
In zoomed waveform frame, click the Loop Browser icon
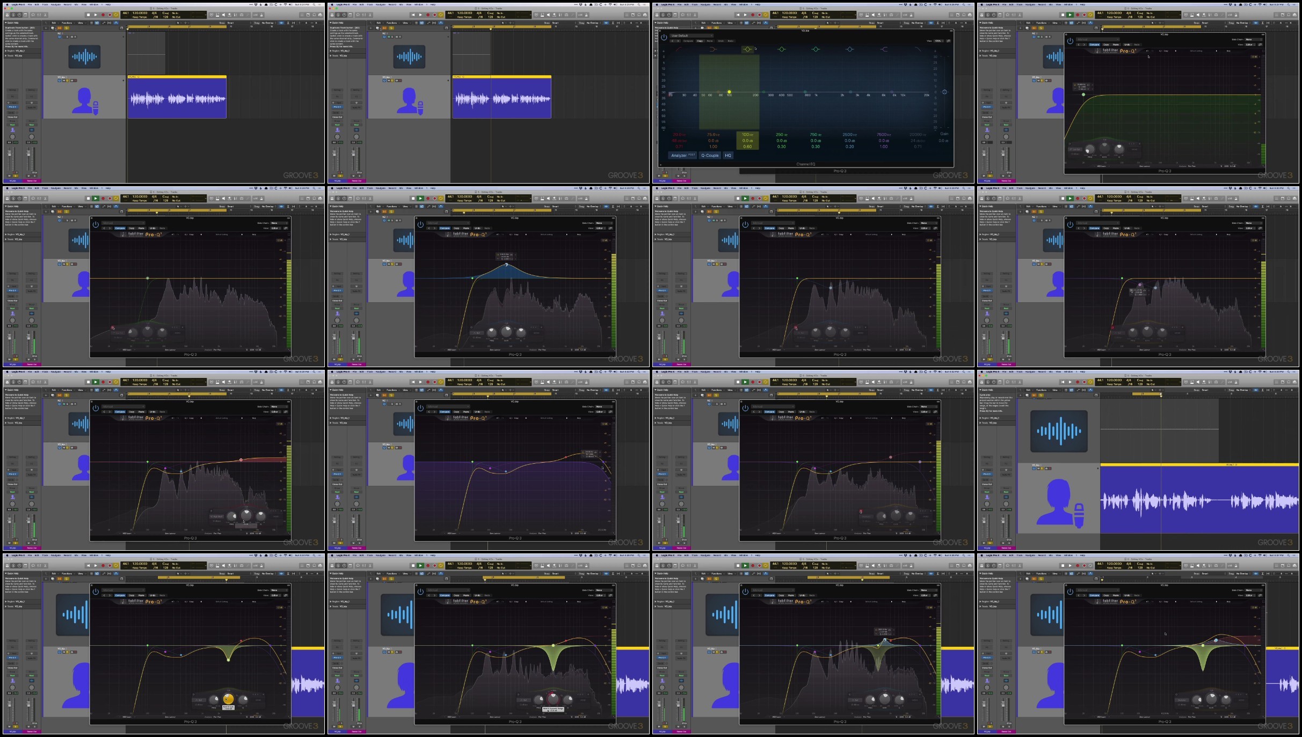1289,382
